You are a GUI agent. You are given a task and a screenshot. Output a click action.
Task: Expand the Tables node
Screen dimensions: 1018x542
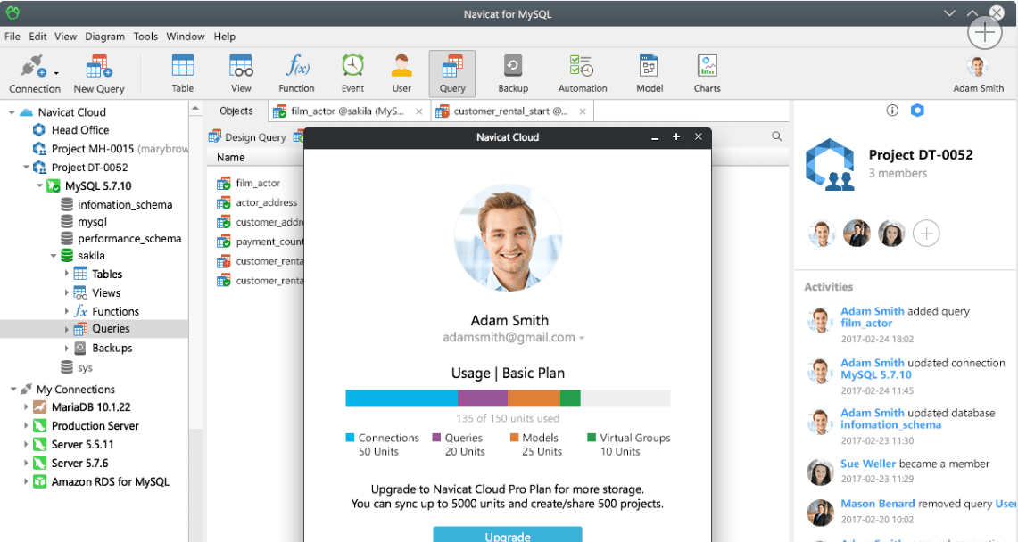click(66, 274)
